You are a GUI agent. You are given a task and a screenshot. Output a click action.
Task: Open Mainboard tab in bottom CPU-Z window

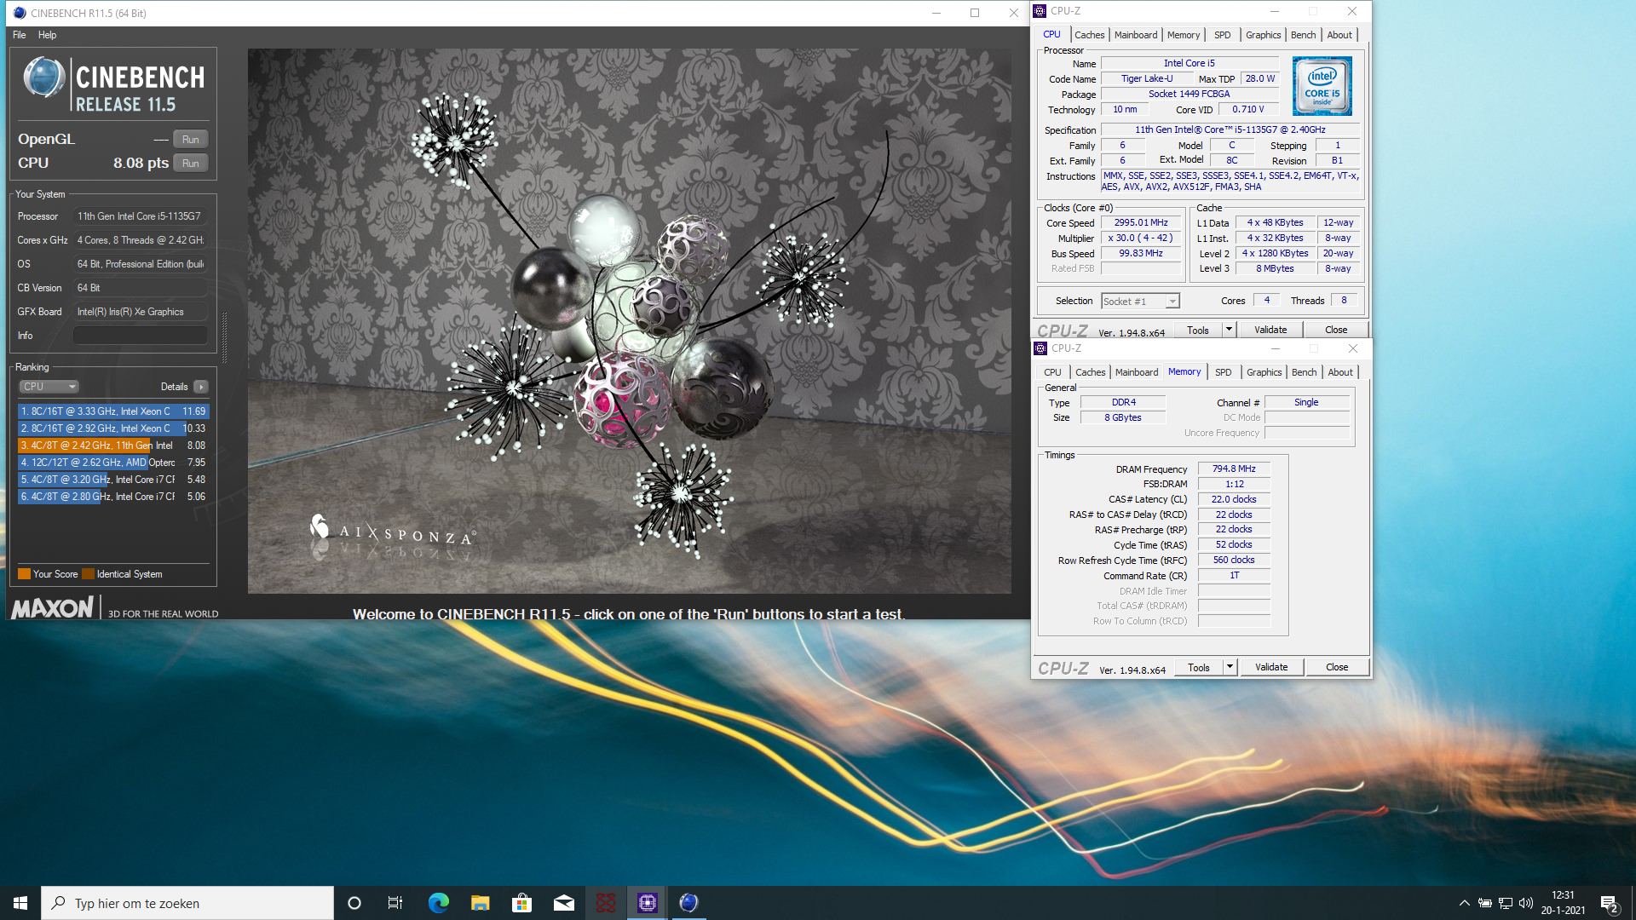1137,372
